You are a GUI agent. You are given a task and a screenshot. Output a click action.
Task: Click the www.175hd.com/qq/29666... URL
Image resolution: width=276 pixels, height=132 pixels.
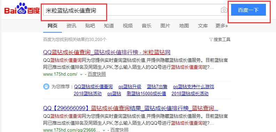coord(71,130)
